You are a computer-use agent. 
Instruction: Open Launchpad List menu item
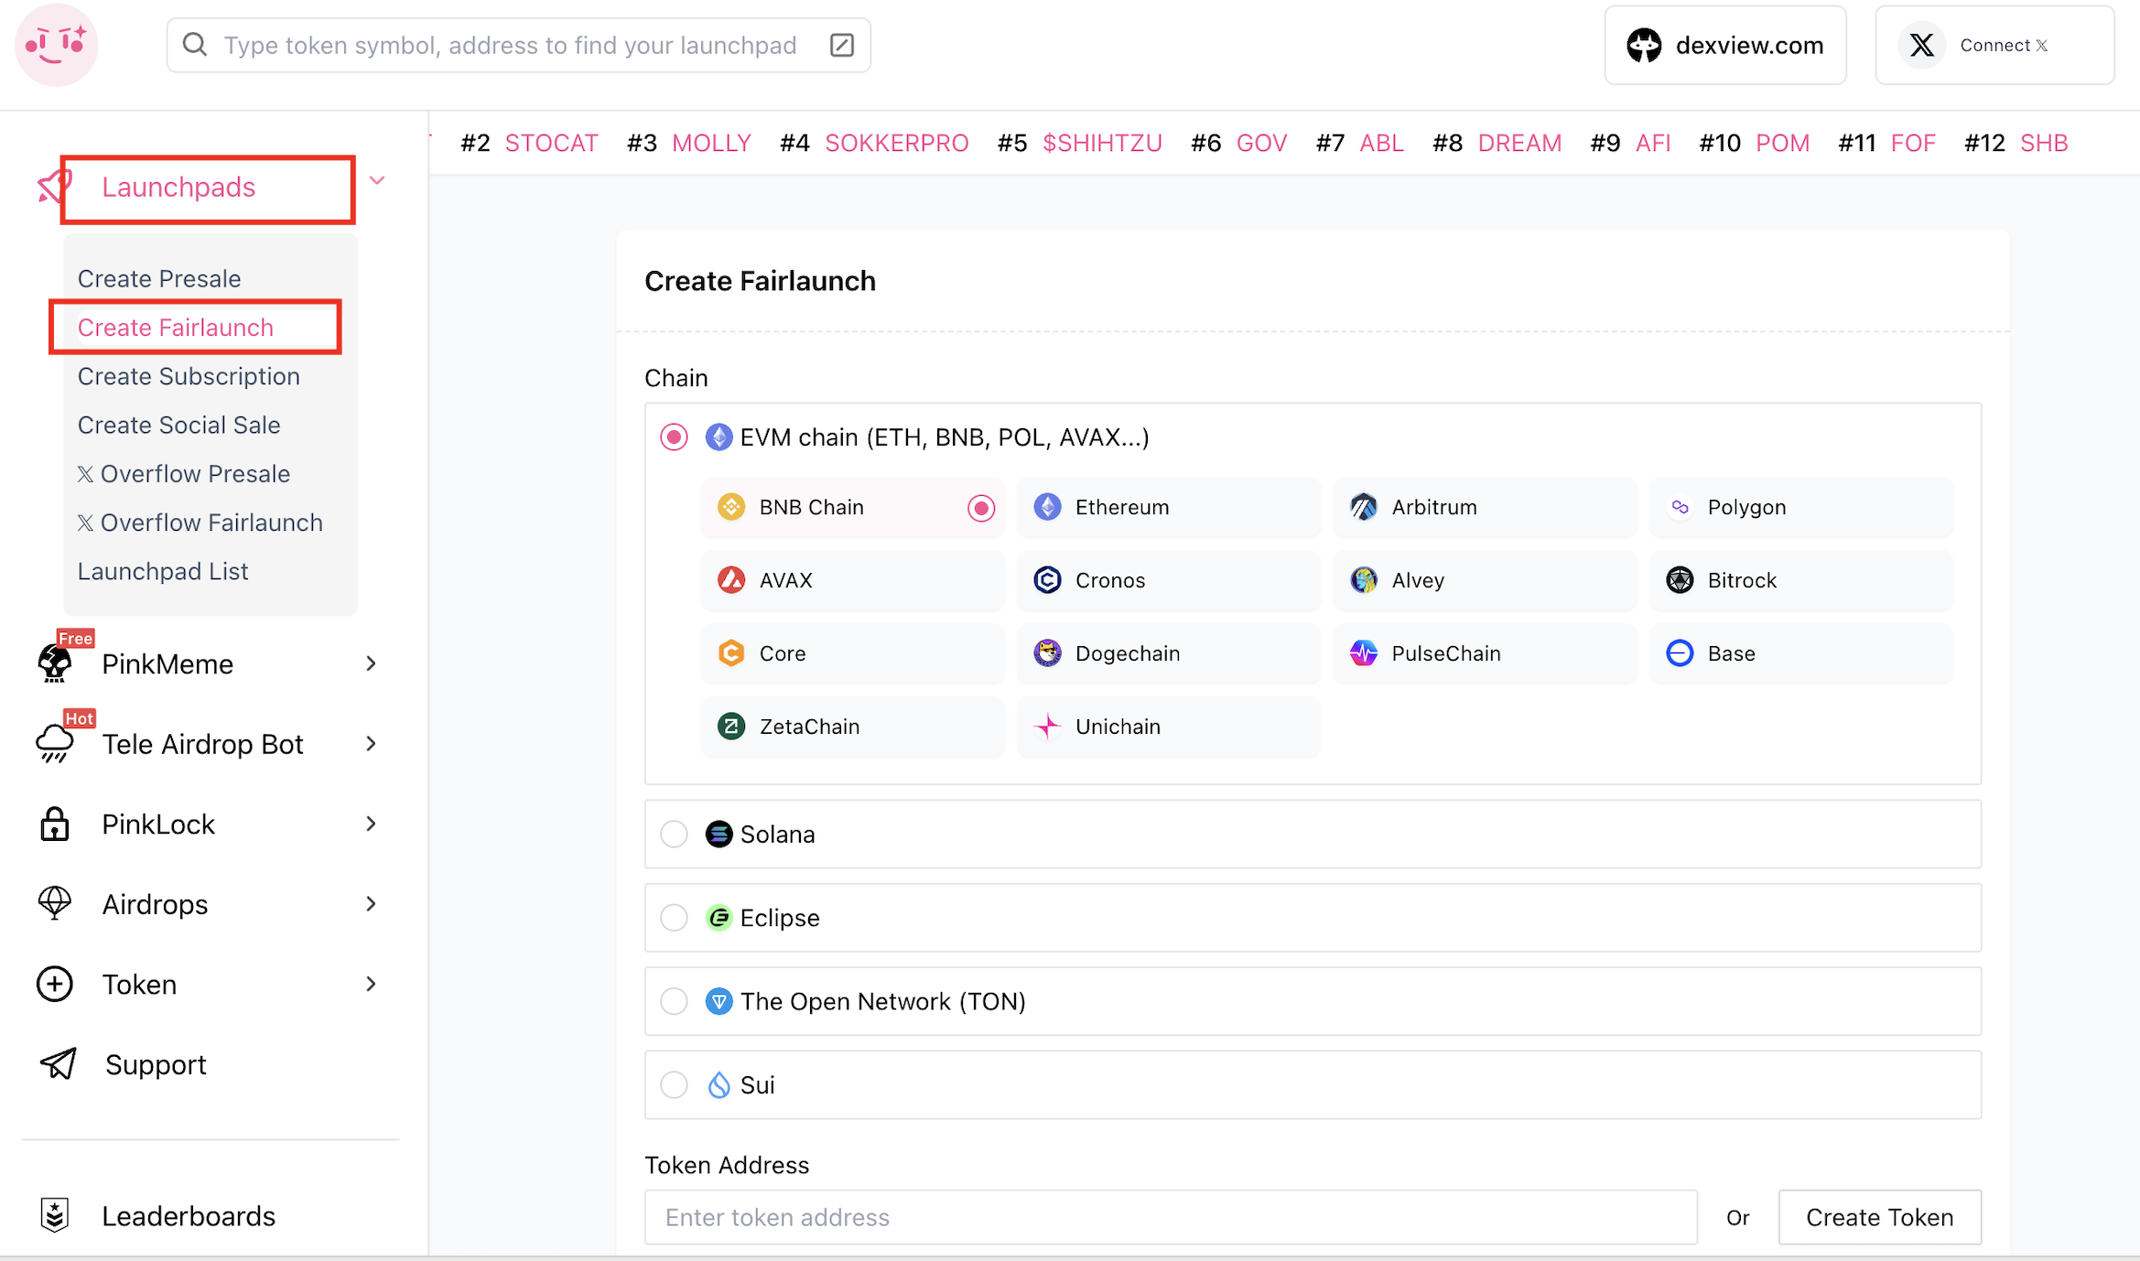pos(163,571)
